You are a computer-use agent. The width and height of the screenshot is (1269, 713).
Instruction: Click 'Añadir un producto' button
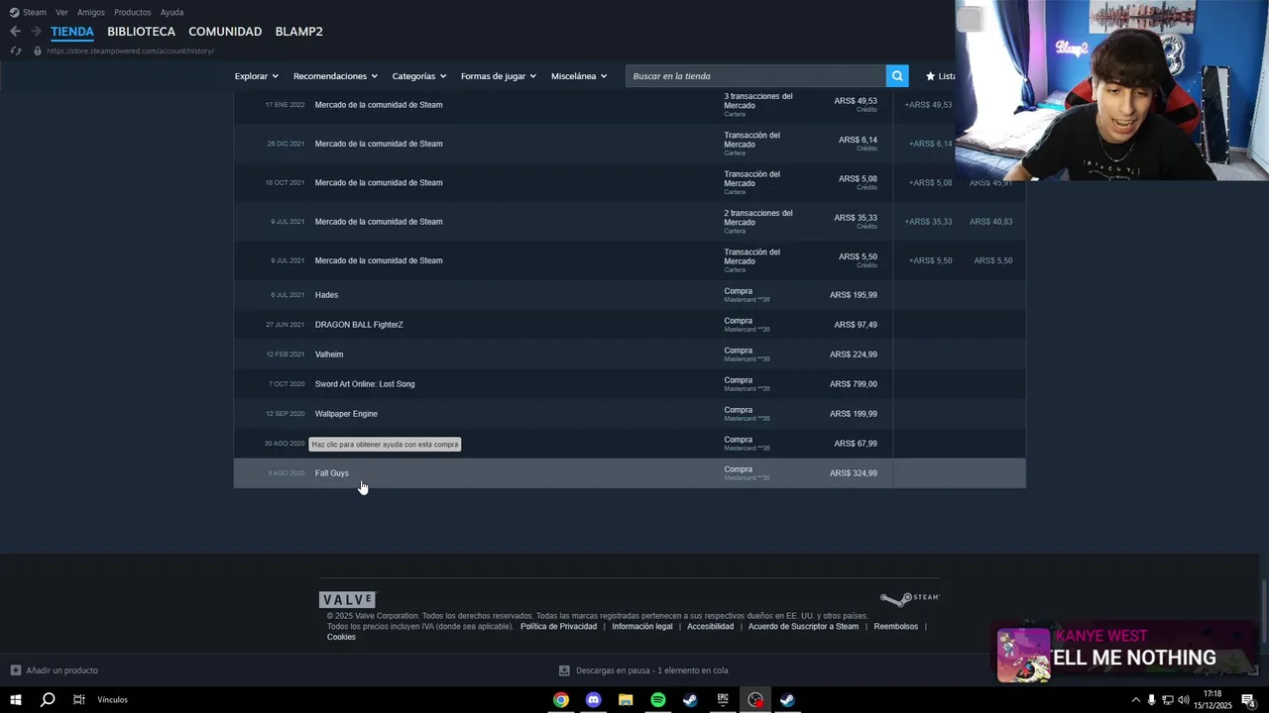[55, 670]
